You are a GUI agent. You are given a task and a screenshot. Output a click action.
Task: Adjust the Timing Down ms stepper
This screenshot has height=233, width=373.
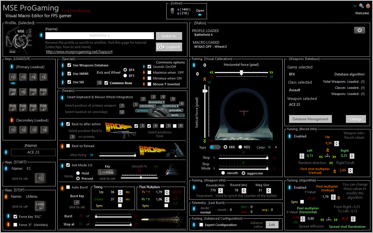120,200
